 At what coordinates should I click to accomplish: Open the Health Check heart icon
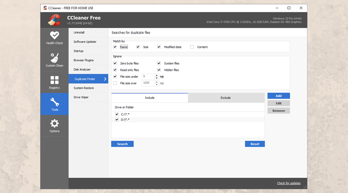coord(55,36)
